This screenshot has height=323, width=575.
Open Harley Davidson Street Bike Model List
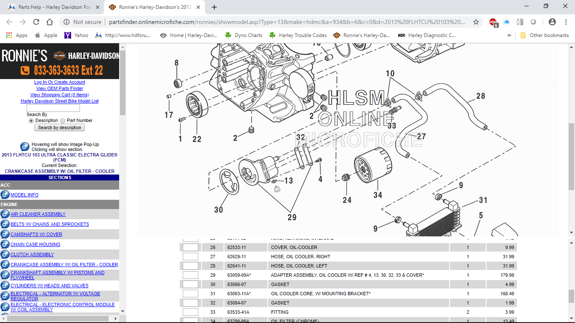pyautogui.click(x=59, y=101)
